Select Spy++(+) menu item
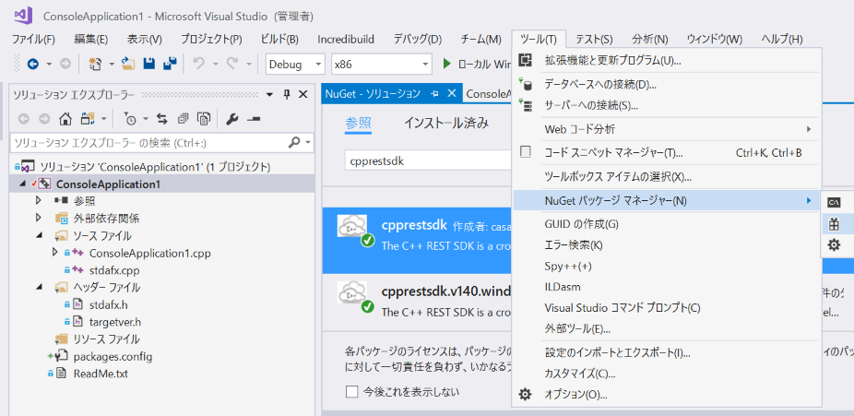854x416 pixels. pos(666,267)
